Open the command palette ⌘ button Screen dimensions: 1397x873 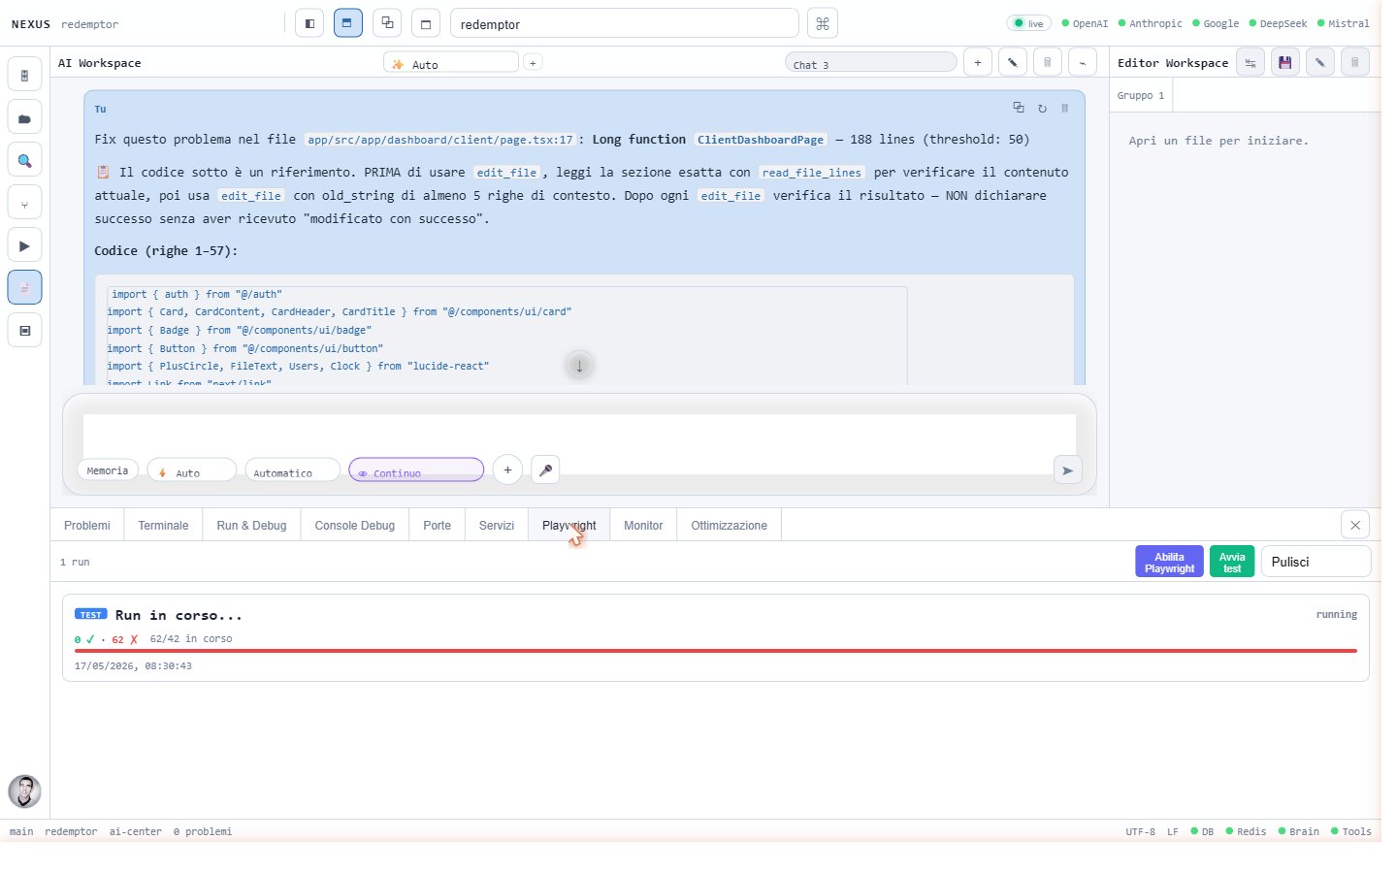(823, 23)
